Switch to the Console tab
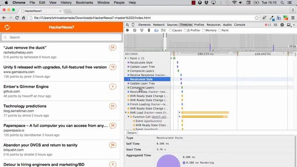 point(239,25)
